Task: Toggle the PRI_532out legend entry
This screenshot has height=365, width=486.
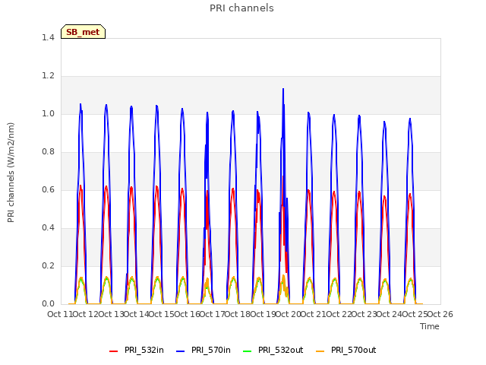Action: [x=273, y=350]
